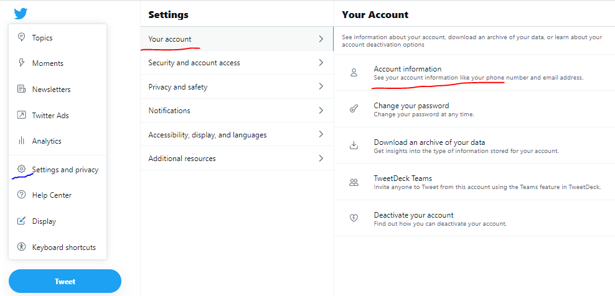Expand the Privacy and safety chevron
This screenshot has width=615, height=296.
click(x=321, y=87)
